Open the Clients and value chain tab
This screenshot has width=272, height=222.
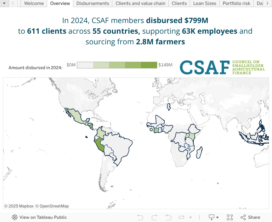[140, 3]
